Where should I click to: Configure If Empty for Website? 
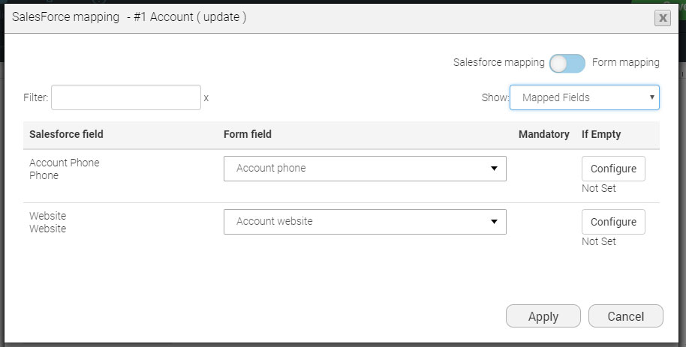point(613,222)
